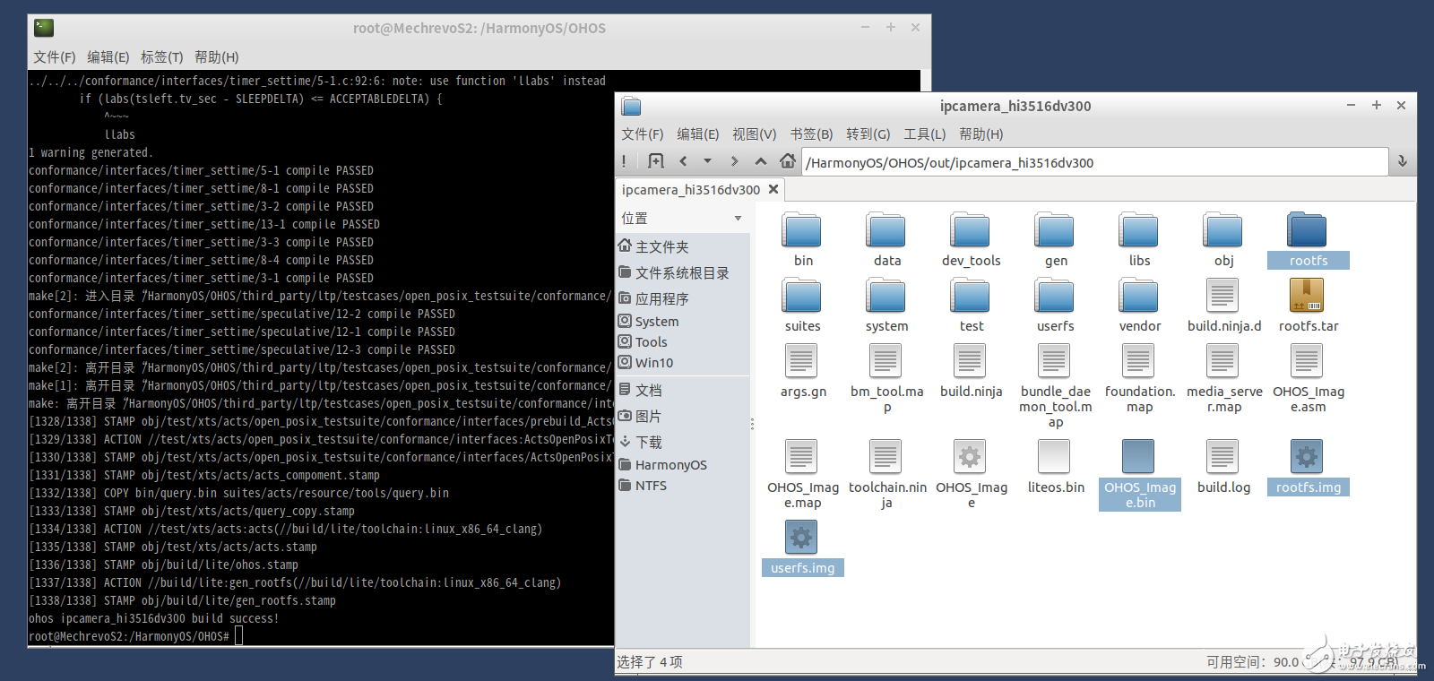
Task: Go back to previous folder
Action: pyautogui.click(x=684, y=161)
